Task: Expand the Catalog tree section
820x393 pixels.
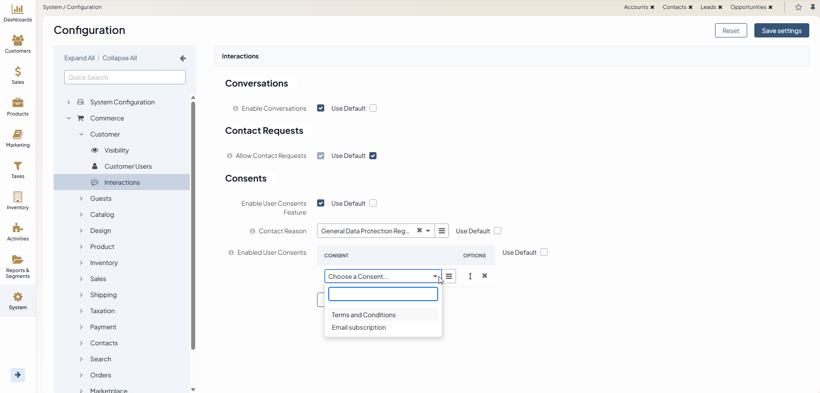Action: [x=81, y=215]
